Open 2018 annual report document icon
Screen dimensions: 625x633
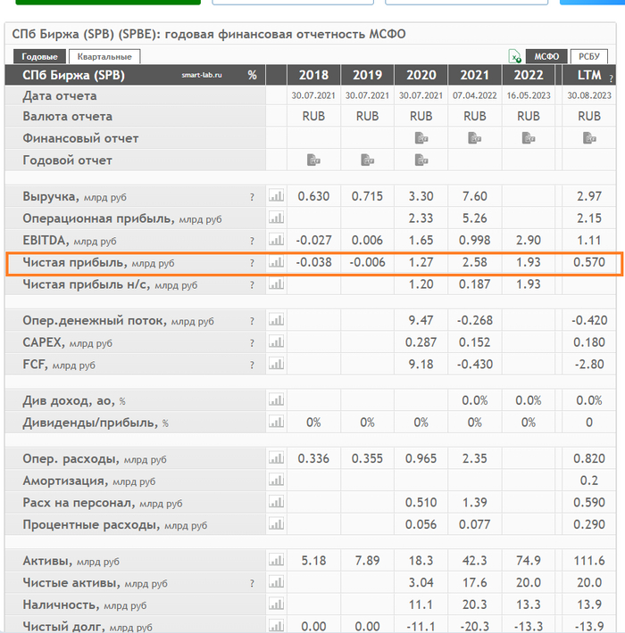(313, 160)
